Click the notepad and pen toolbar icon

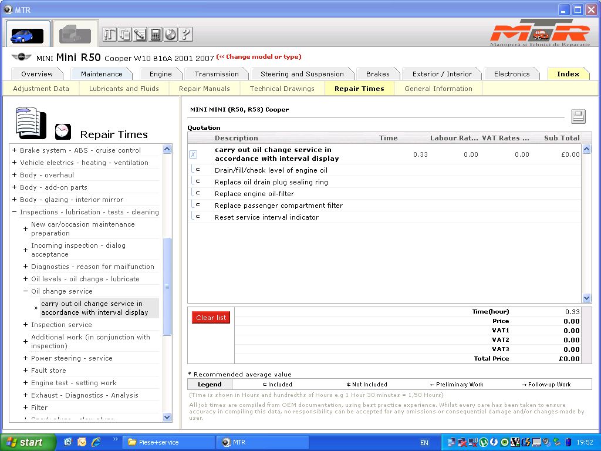[140, 34]
